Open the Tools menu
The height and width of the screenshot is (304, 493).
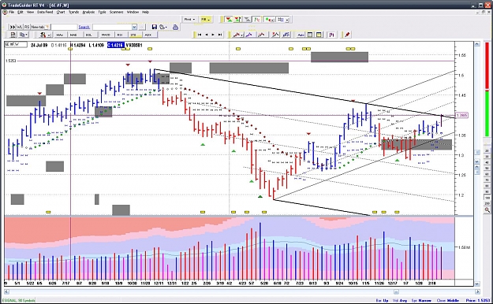click(102, 12)
